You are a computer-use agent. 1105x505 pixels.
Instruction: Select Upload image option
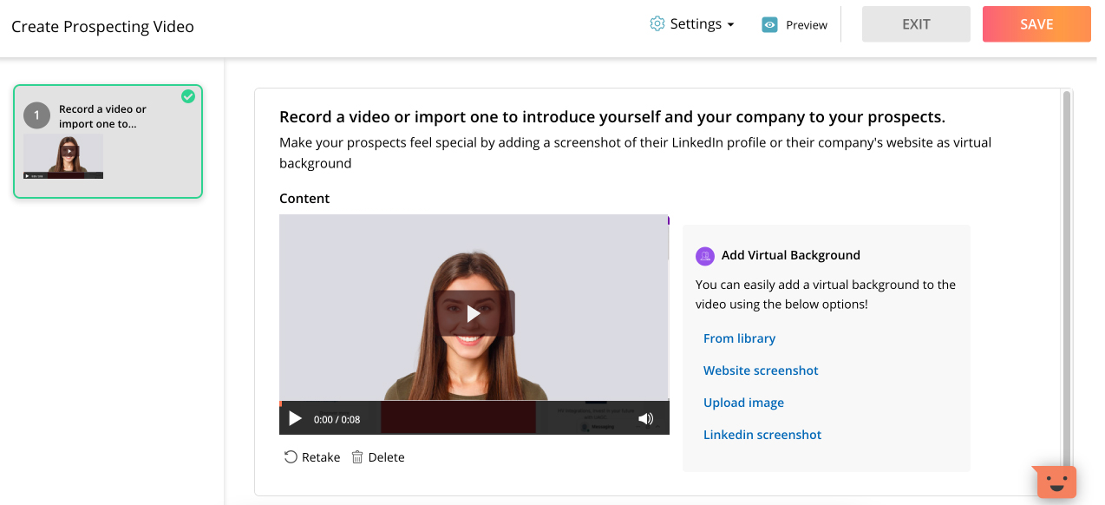[743, 402]
